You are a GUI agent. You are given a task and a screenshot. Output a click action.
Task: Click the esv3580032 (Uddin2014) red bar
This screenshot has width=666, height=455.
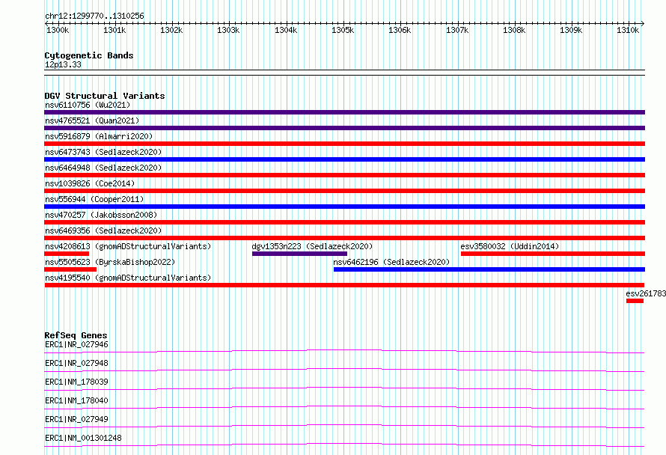[x=553, y=254]
